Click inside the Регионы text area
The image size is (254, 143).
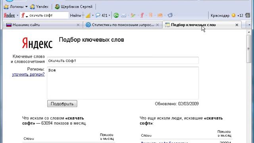point(123,83)
